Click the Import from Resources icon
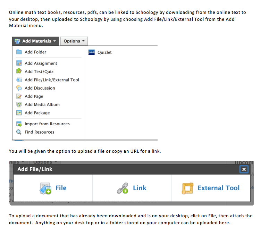Viewport: 261px width, 243px height. coord(19,124)
